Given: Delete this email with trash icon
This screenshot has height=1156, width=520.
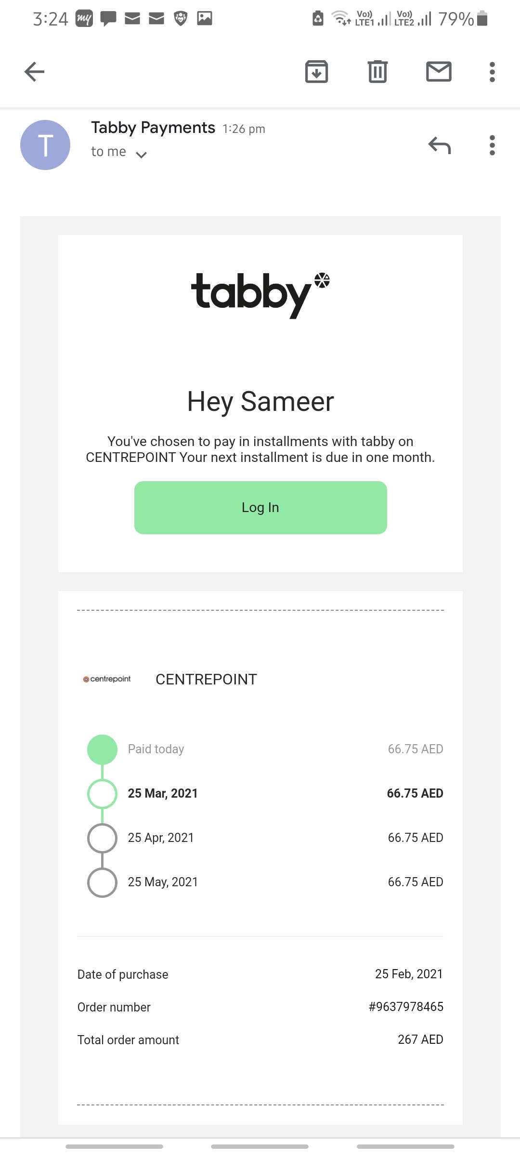Looking at the screenshot, I should pos(377,72).
